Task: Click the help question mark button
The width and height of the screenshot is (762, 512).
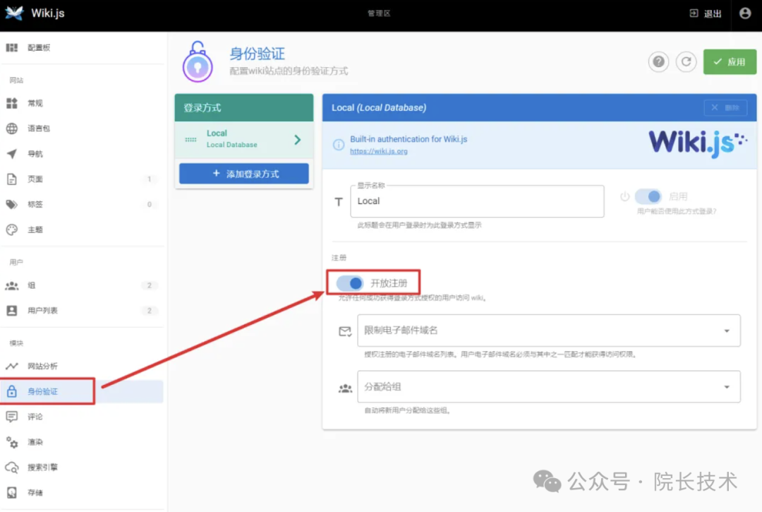Action: click(658, 61)
